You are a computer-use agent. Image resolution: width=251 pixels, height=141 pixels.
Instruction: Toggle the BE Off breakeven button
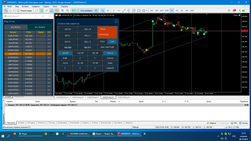95,53
